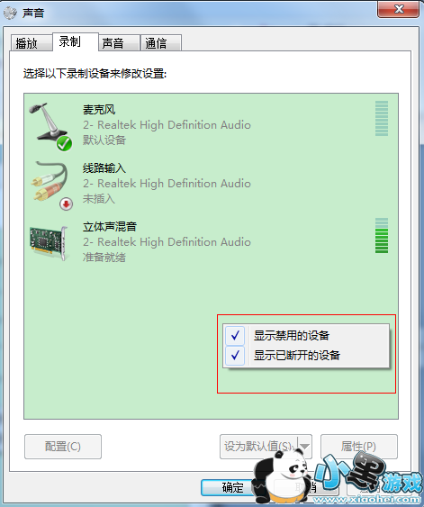Click the 配置(C) button

[x=63, y=447]
